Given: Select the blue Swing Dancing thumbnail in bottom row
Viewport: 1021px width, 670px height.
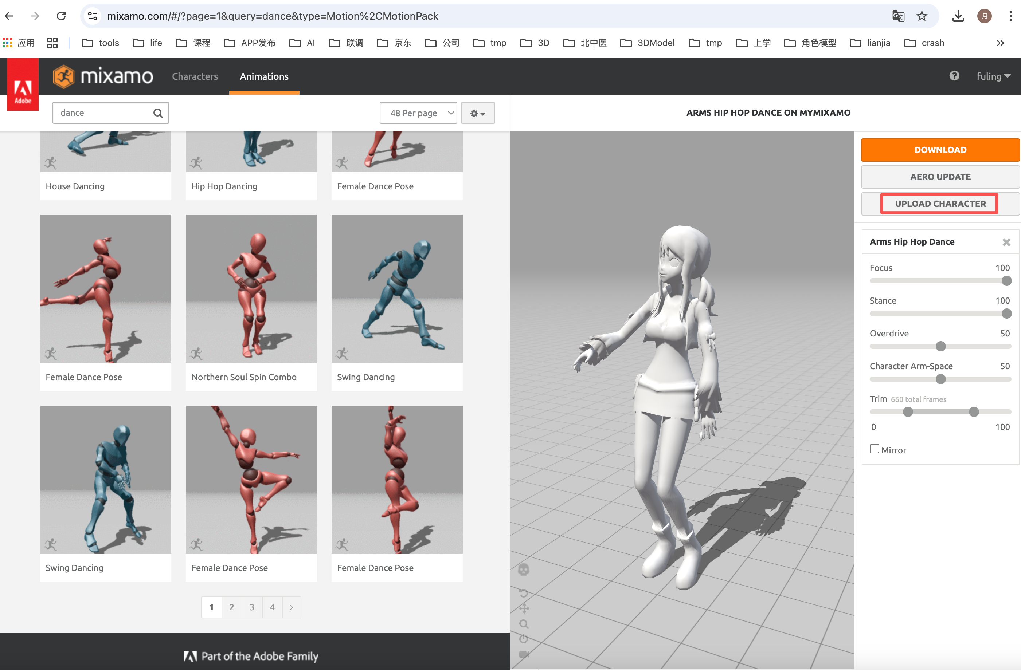Looking at the screenshot, I should coord(106,480).
